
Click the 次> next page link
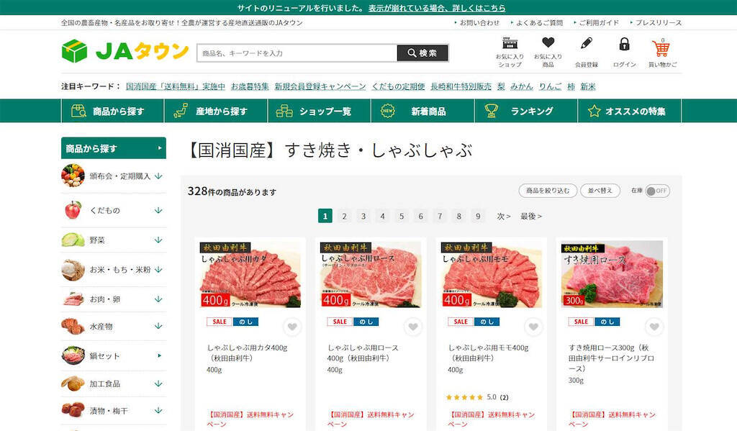(x=504, y=216)
